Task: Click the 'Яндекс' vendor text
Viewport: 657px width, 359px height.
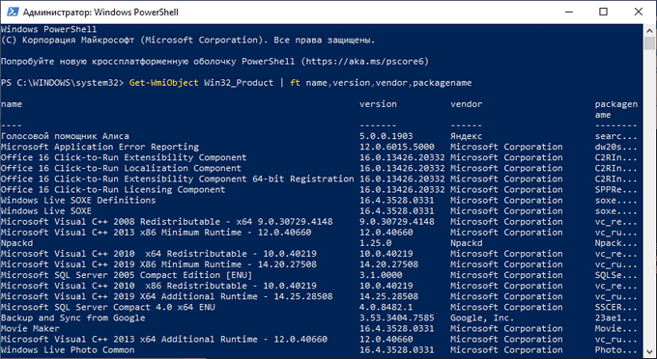Action: 467,136
